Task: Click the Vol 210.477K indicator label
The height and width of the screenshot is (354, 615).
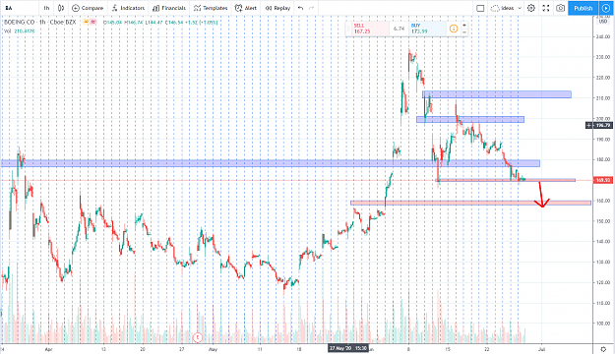Action: (19, 30)
